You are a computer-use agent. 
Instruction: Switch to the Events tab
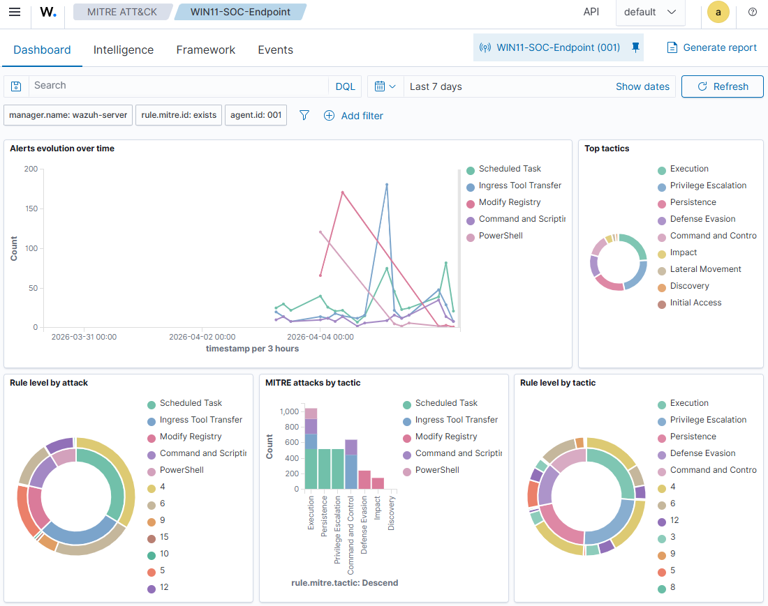[275, 50]
